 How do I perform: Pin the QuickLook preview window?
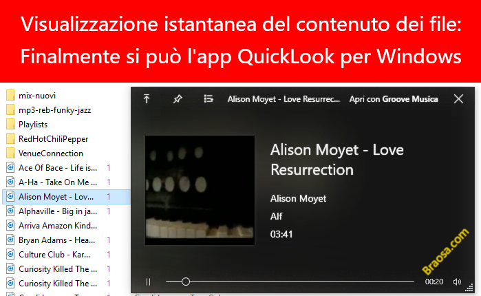tap(178, 99)
